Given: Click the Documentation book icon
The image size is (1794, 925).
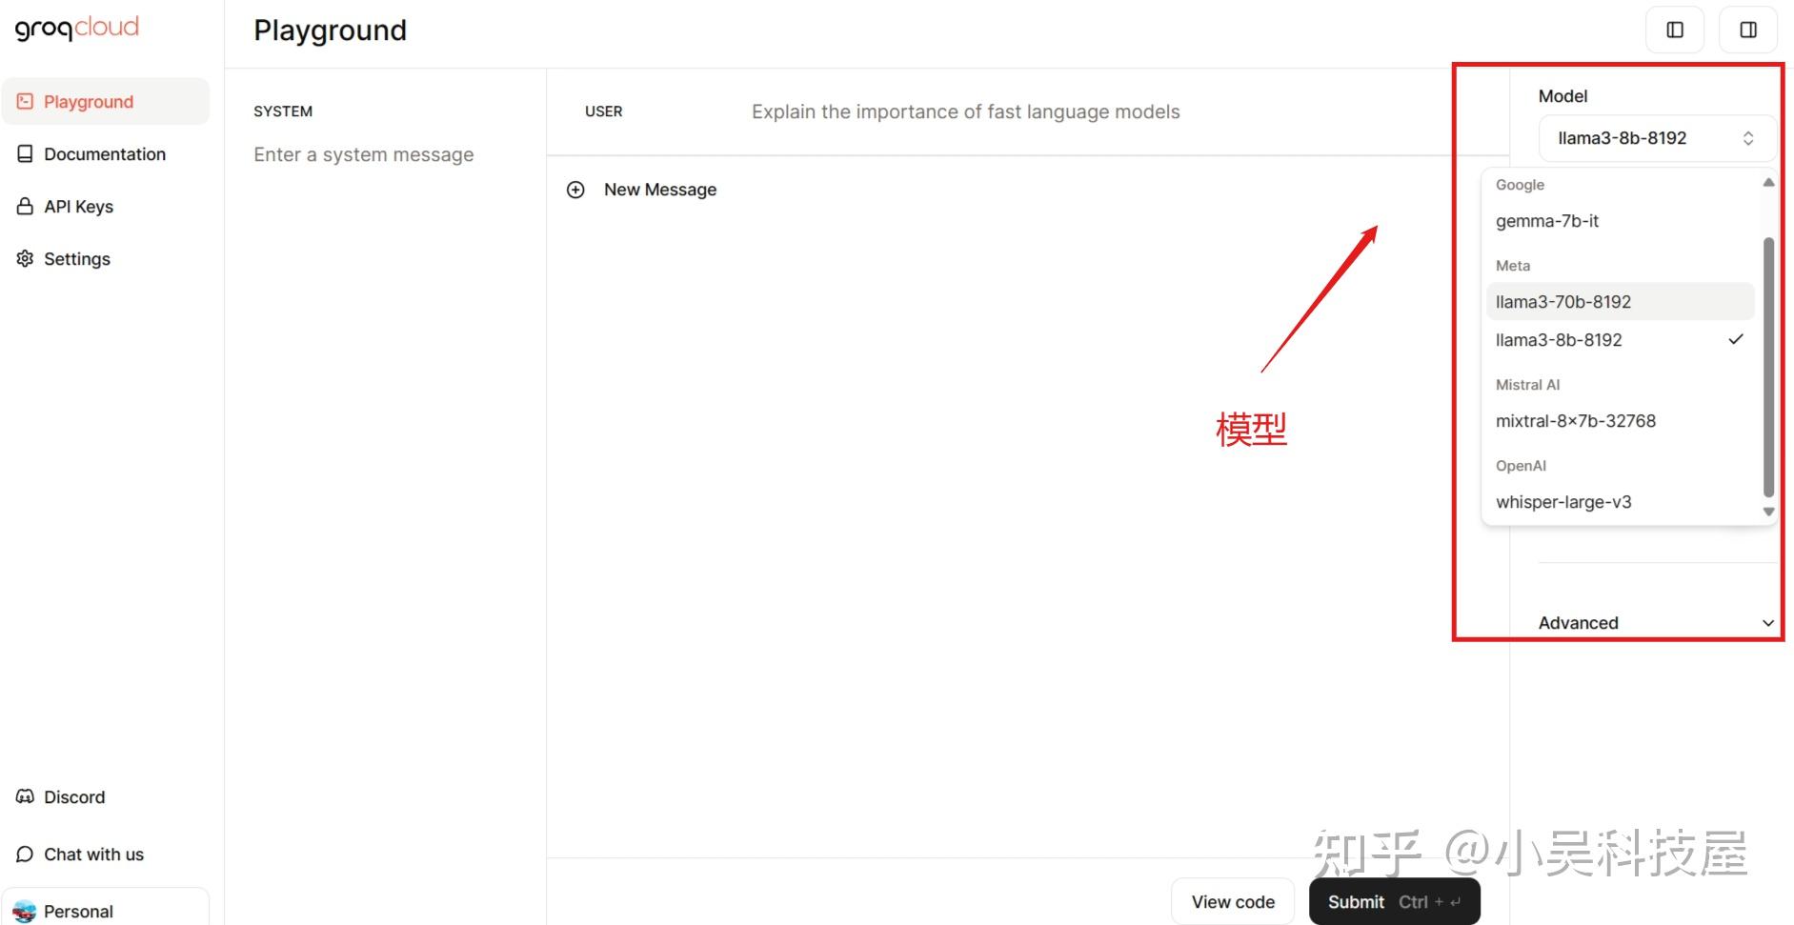Looking at the screenshot, I should point(25,154).
